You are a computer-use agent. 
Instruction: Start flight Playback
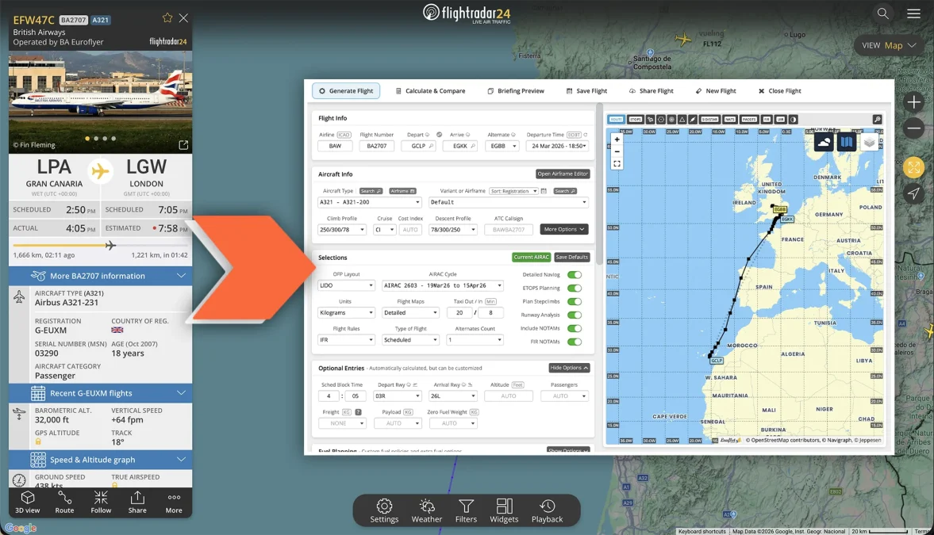[547, 510]
